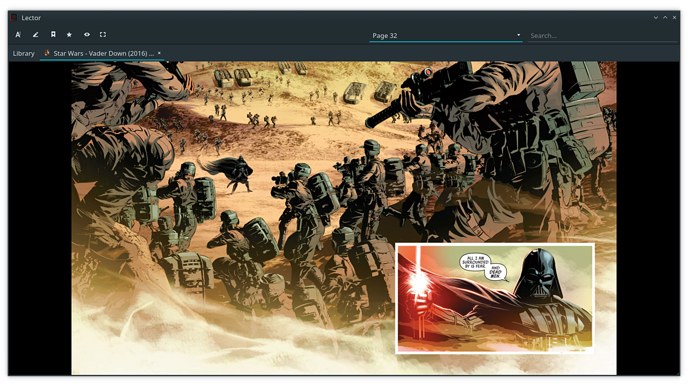Close the Lector window

[x=674, y=18]
